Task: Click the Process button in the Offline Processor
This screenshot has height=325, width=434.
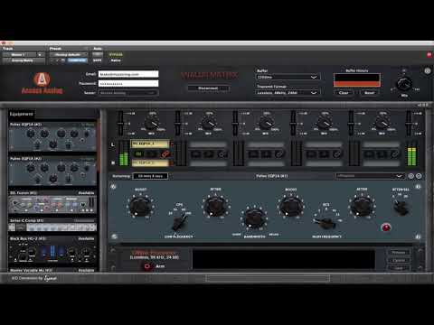Action: point(399,252)
